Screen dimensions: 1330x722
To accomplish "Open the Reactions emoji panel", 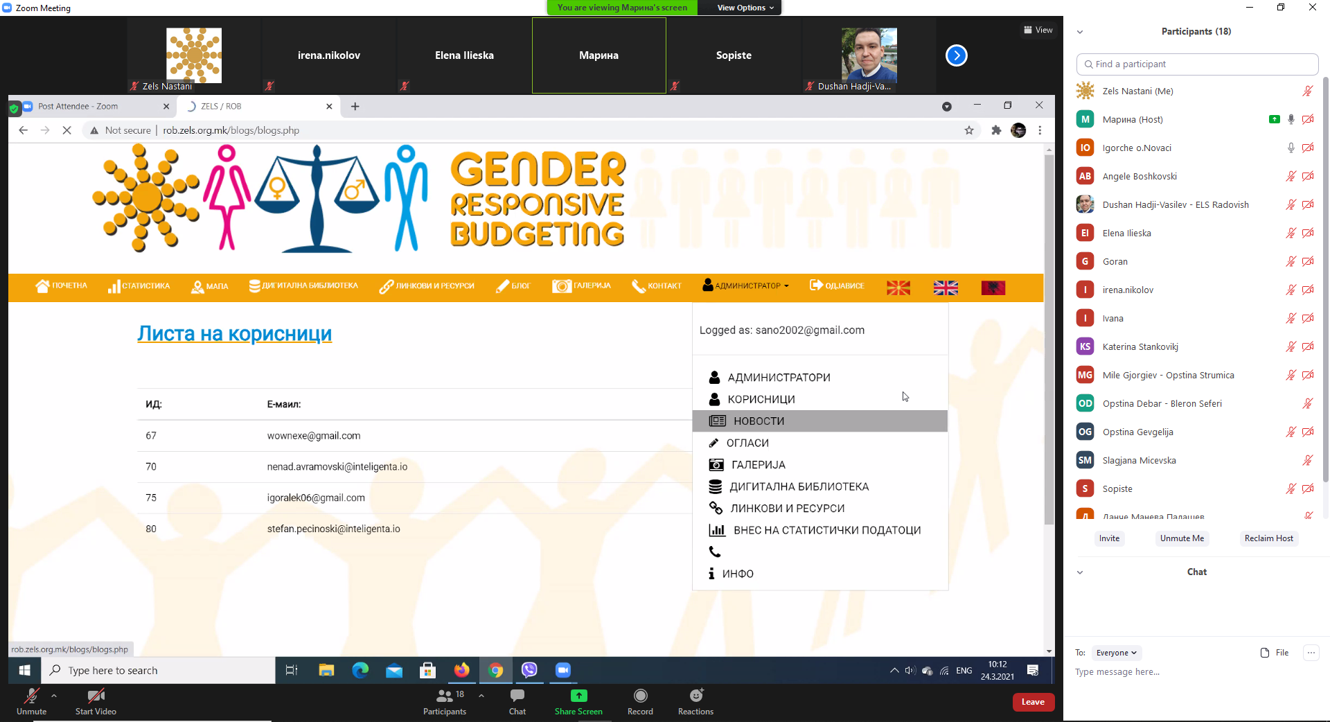I will click(x=695, y=696).
